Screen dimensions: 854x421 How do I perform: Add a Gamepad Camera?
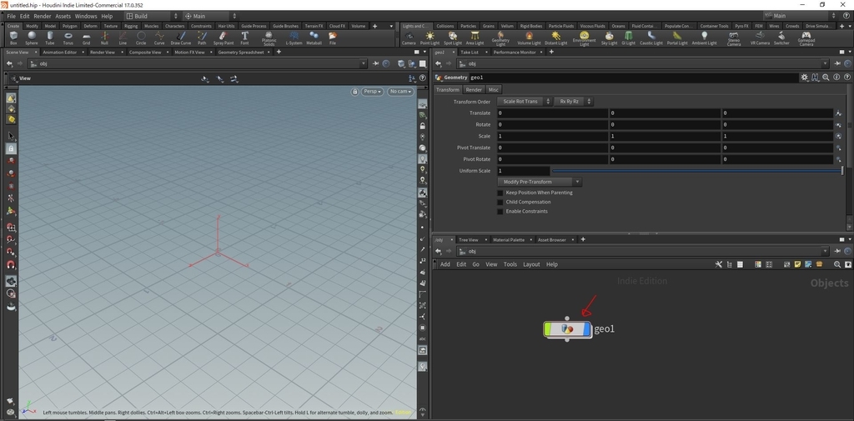pos(806,38)
